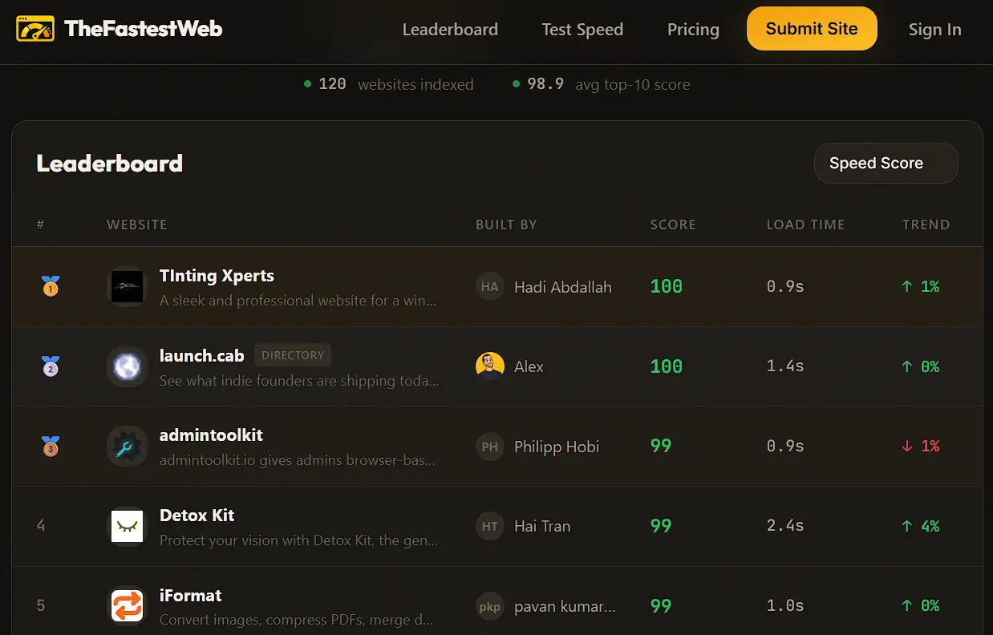Viewport: 993px width, 635px height.
Task: Click the launch.cab globe site icon
Action: [127, 366]
